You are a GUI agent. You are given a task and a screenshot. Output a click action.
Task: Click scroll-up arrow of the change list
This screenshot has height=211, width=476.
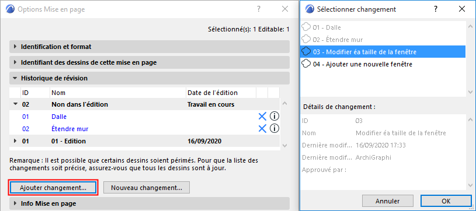tap(471, 27)
